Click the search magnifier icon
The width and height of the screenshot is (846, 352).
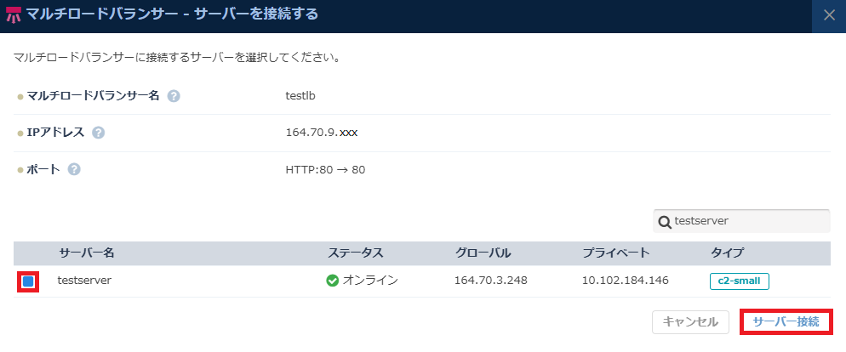664,221
